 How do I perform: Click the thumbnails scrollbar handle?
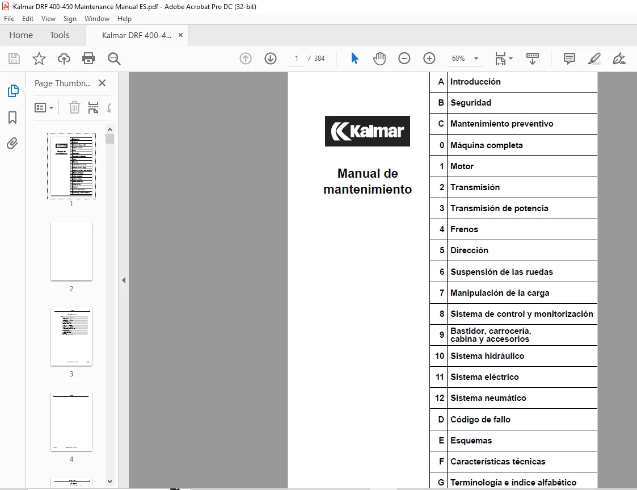point(109,139)
